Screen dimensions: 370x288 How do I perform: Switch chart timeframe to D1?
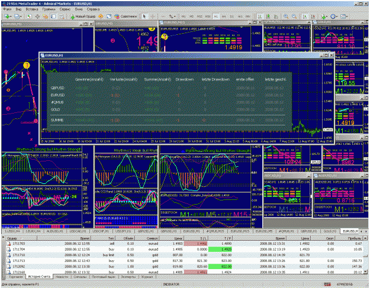[231, 16]
